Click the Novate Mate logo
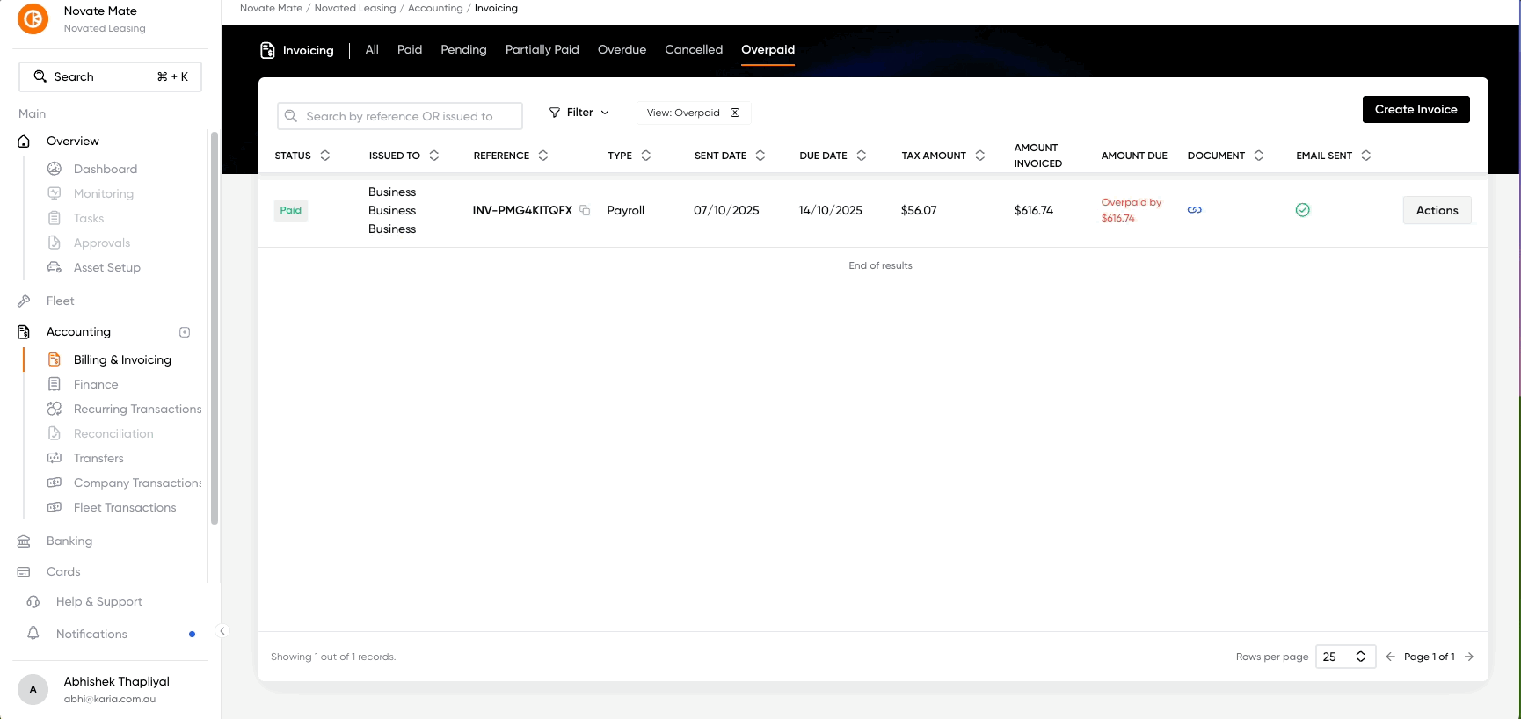The width and height of the screenshot is (1521, 719). pos(33,18)
